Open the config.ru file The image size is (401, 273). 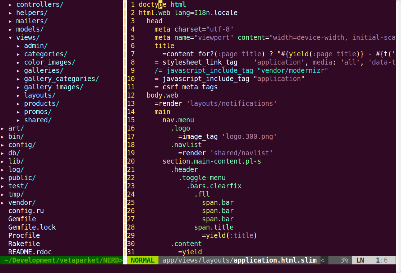tap(26, 211)
